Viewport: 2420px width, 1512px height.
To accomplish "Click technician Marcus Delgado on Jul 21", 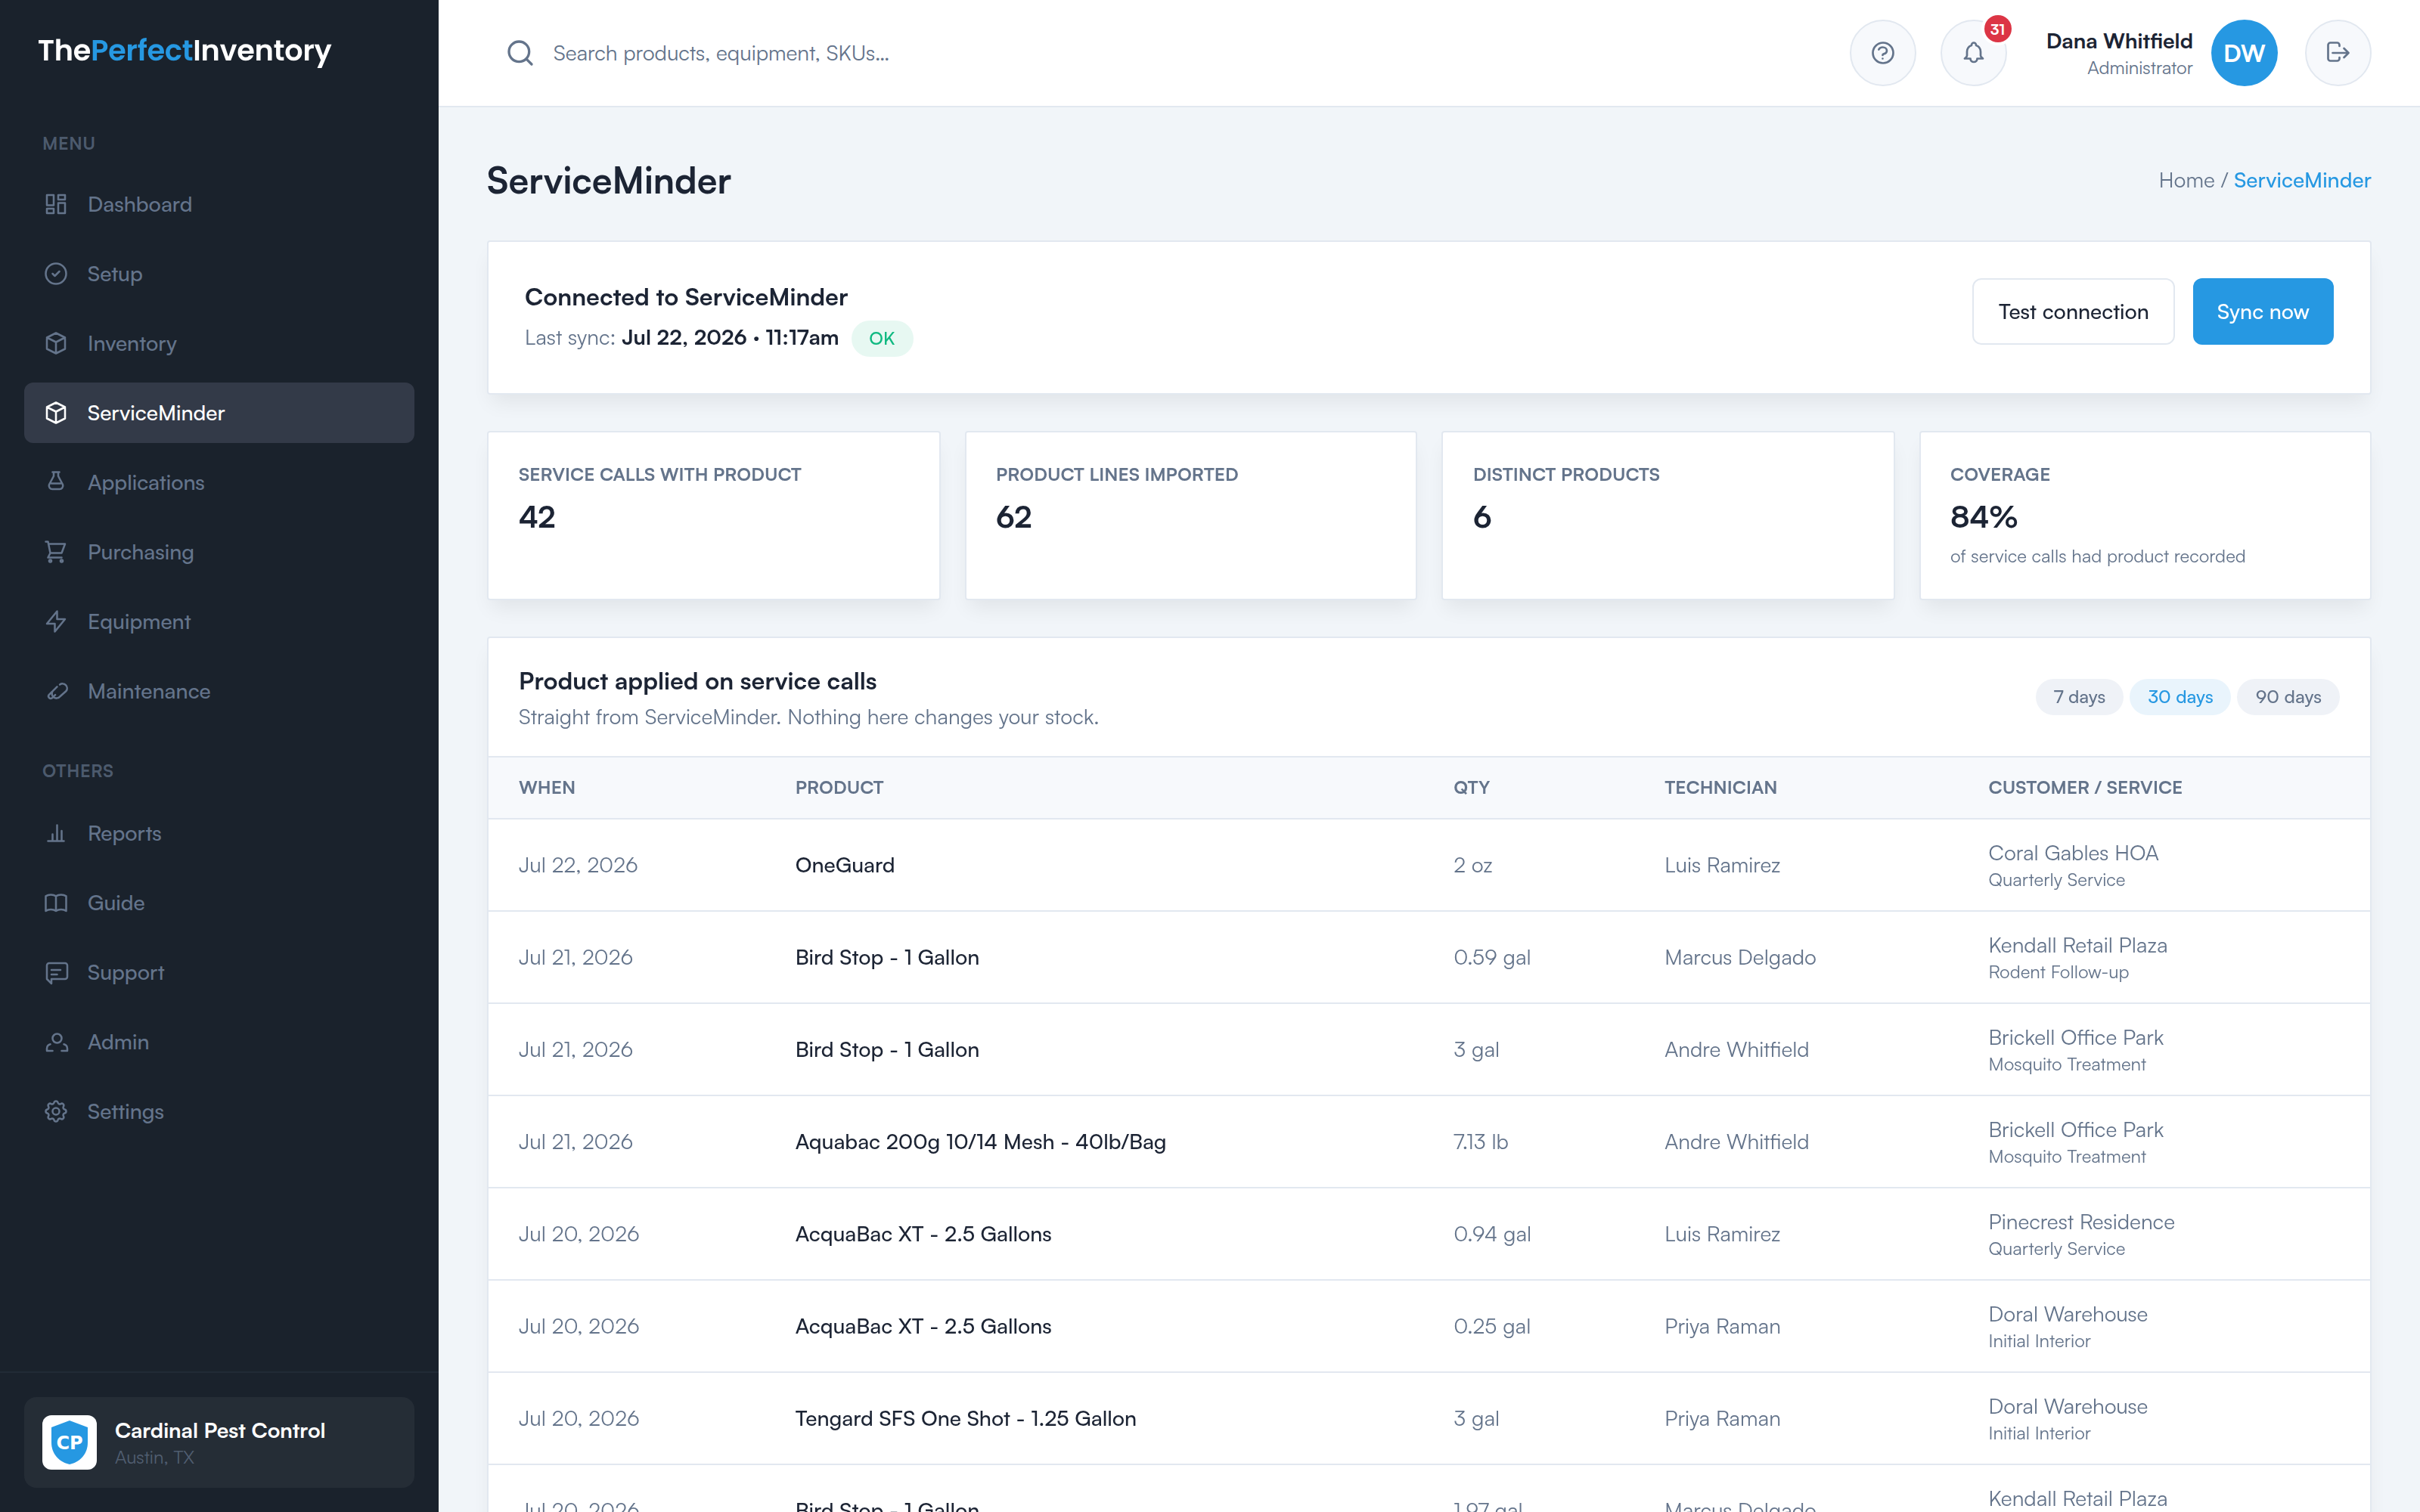I will pyautogui.click(x=1740, y=957).
